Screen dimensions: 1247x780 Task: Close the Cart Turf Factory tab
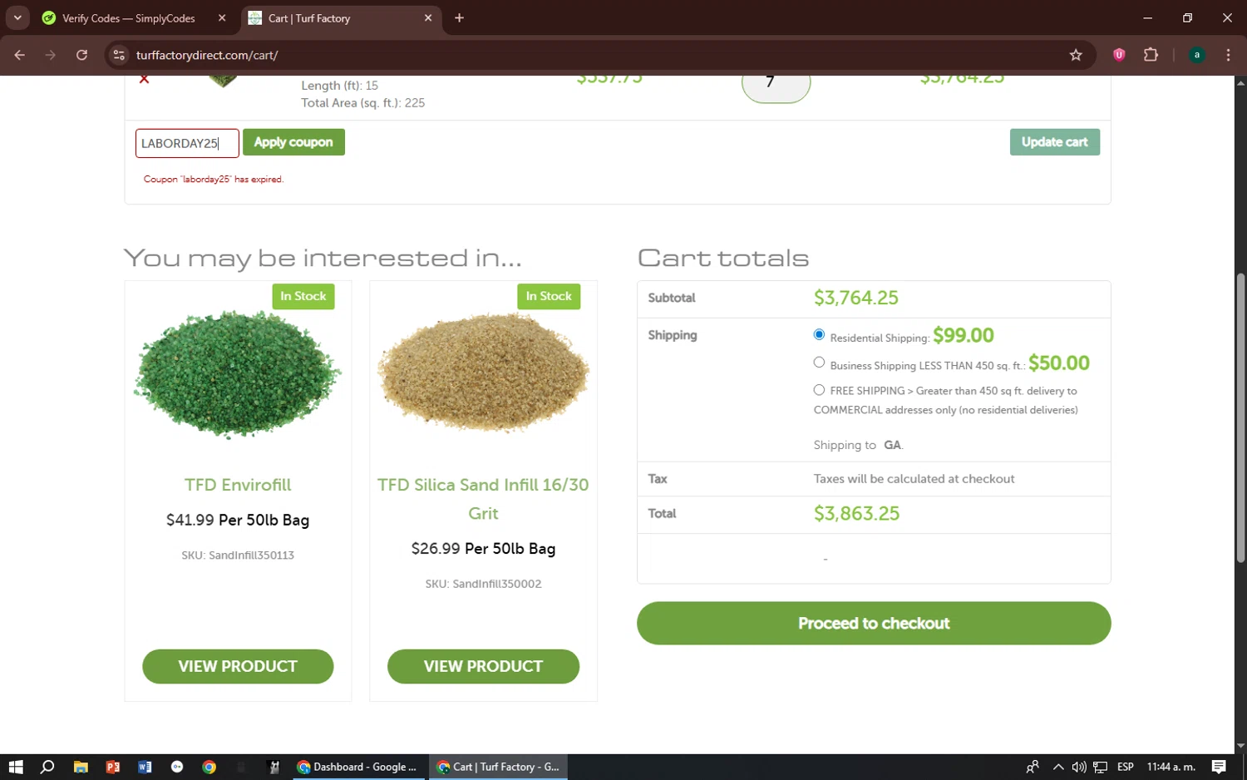(428, 17)
